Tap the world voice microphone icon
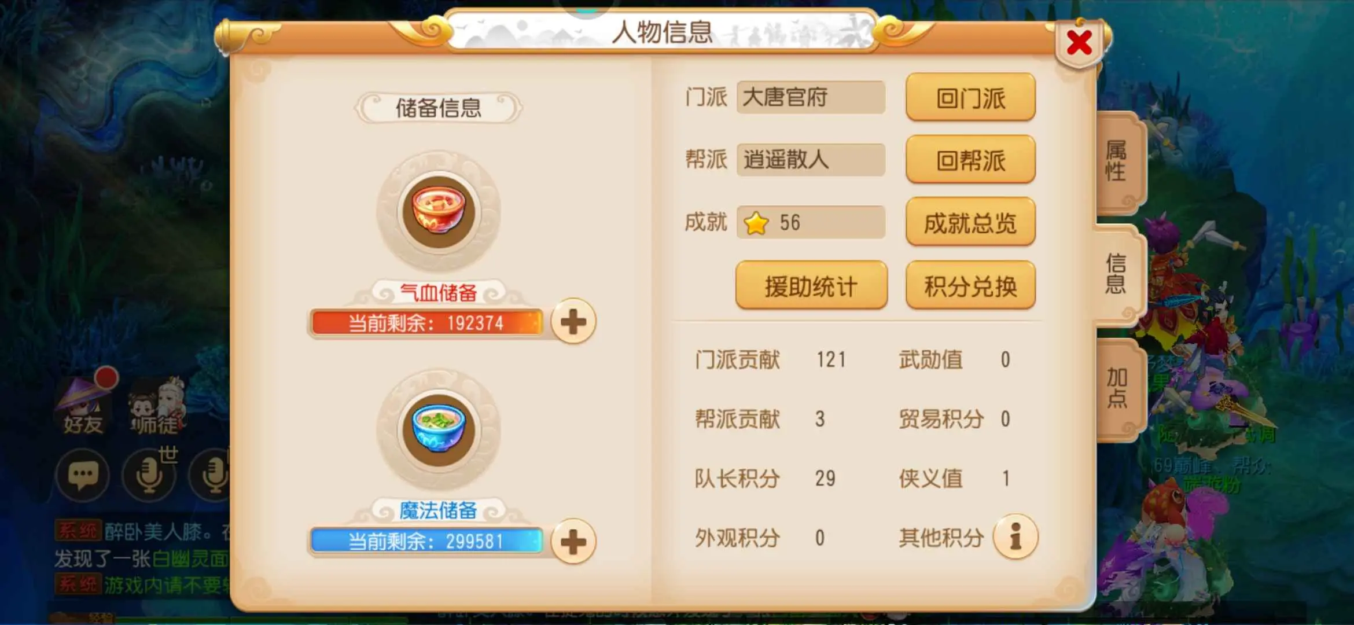 click(150, 476)
